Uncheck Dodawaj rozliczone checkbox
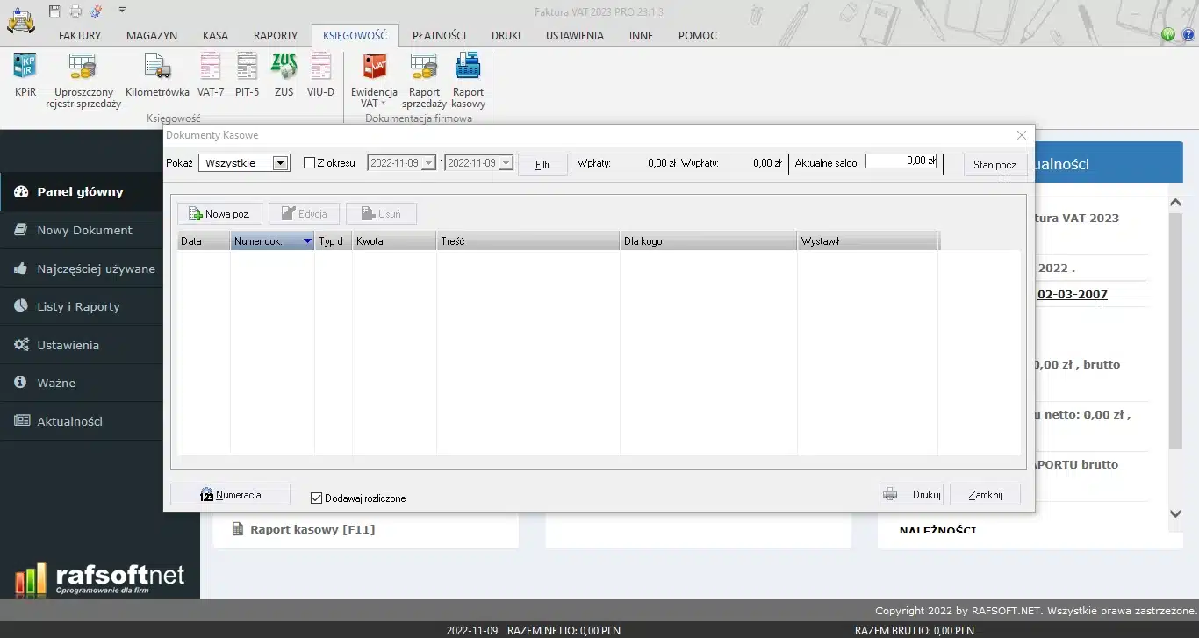The width and height of the screenshot is (1199, 638). [x=317, y=498]
